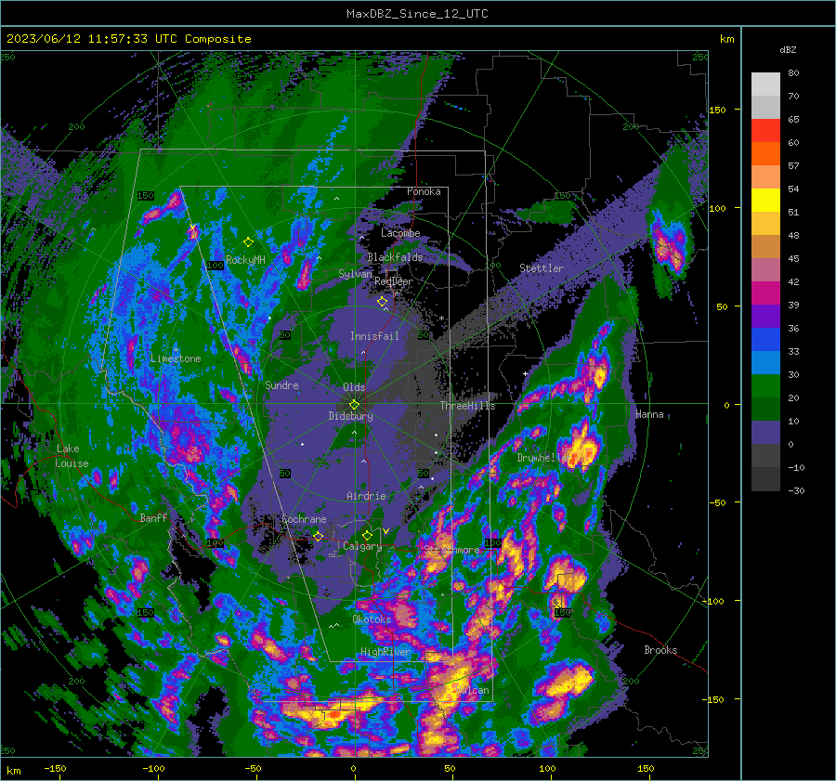The width and height of the screenshot is (836, 781).
Task: Select the green 20-30 dBZ legend swatch
Action: (x=765, y=386)
